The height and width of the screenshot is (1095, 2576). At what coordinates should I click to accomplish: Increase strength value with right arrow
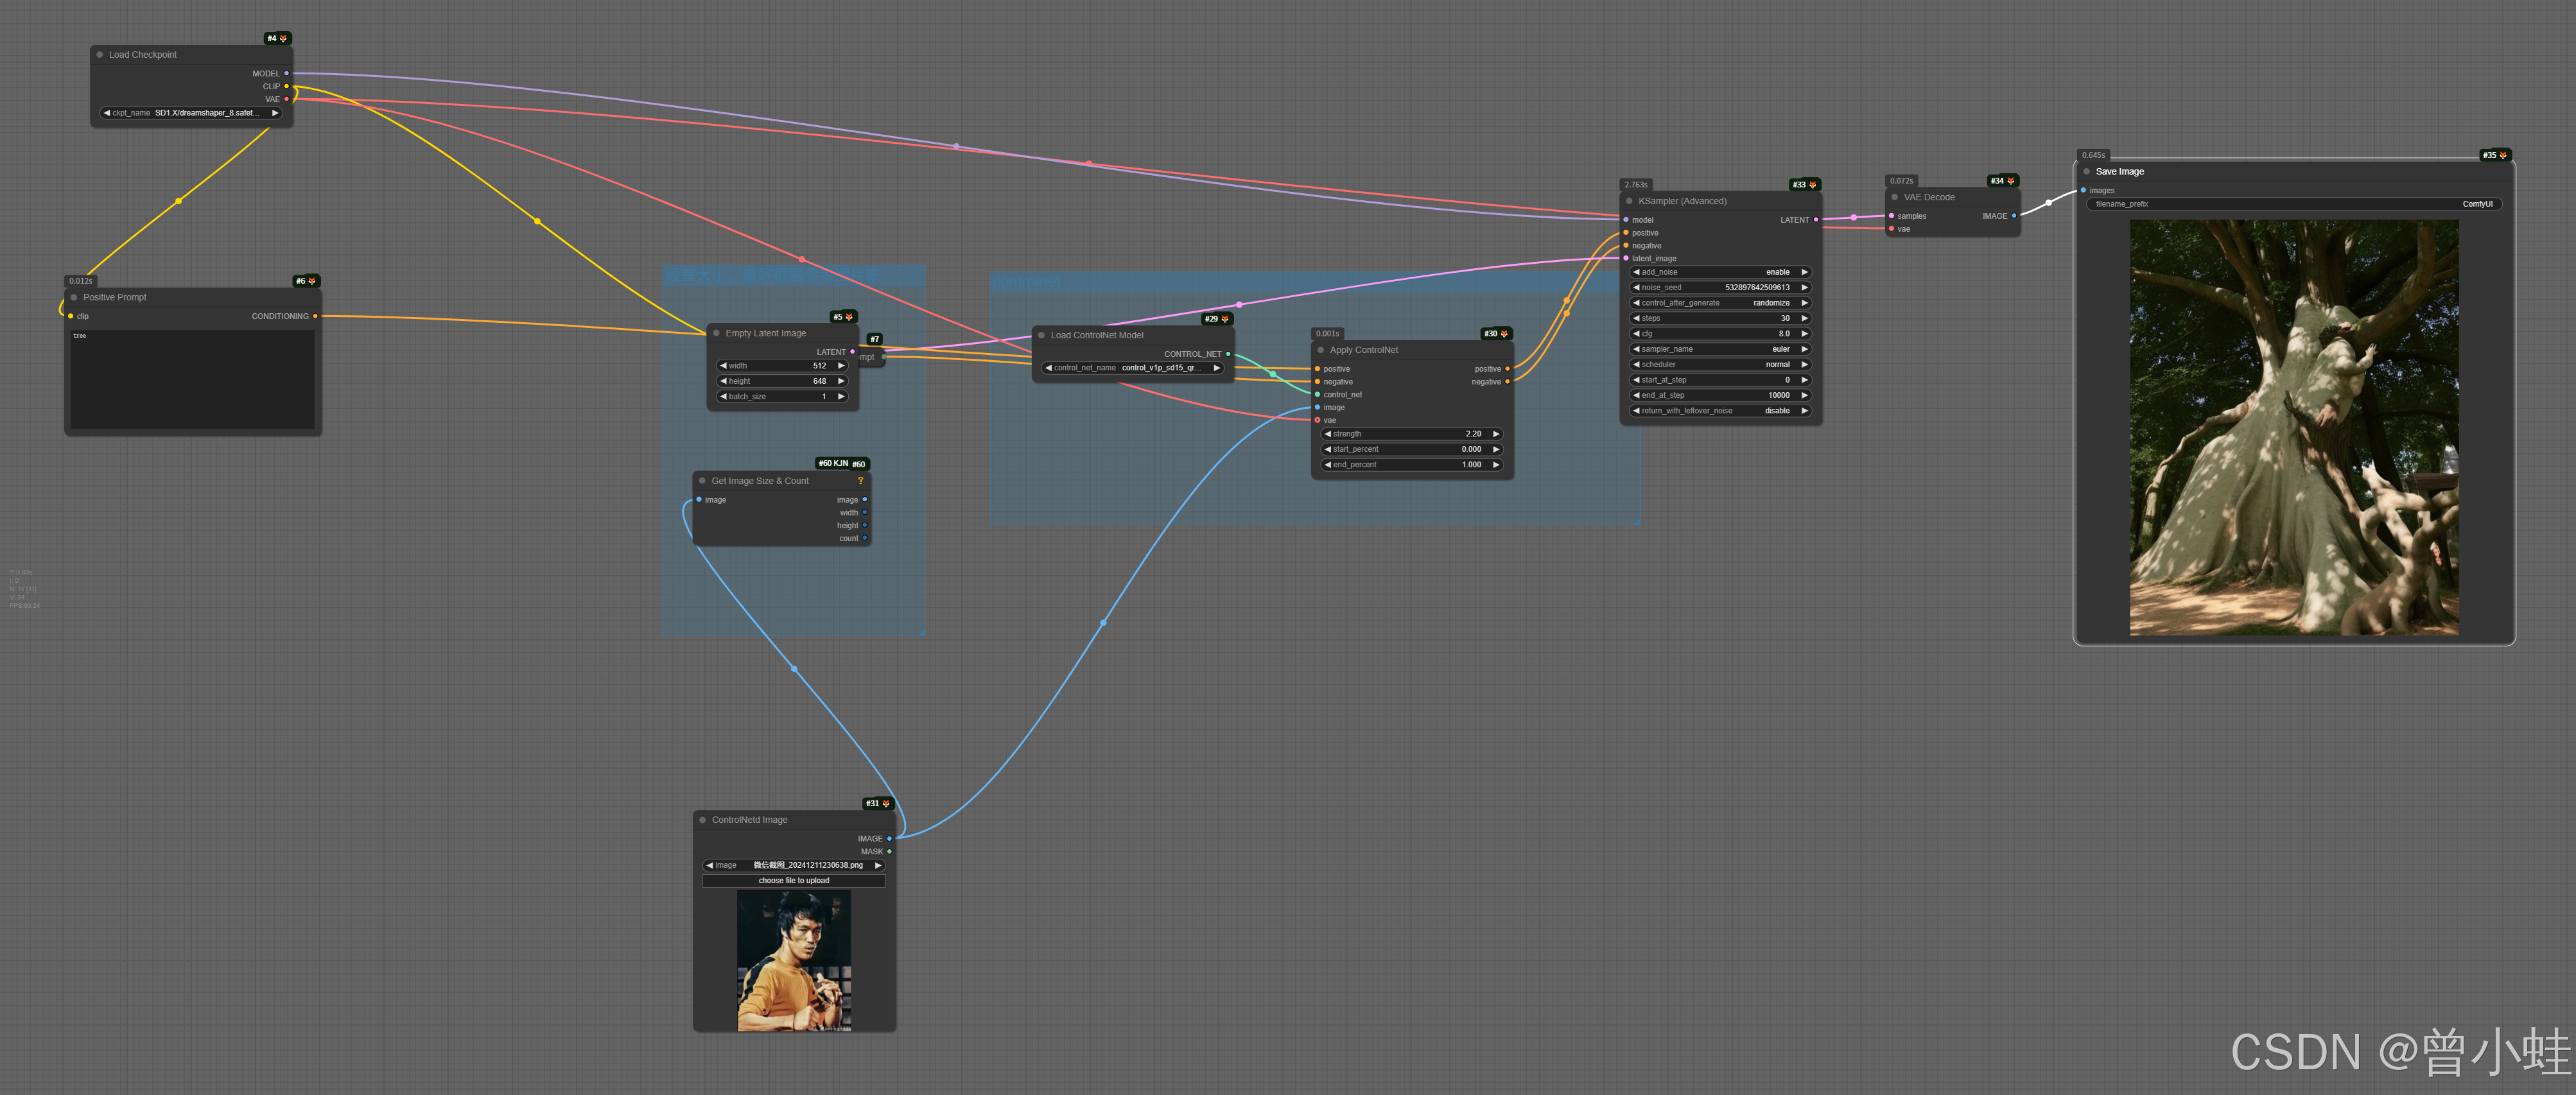1496,434
